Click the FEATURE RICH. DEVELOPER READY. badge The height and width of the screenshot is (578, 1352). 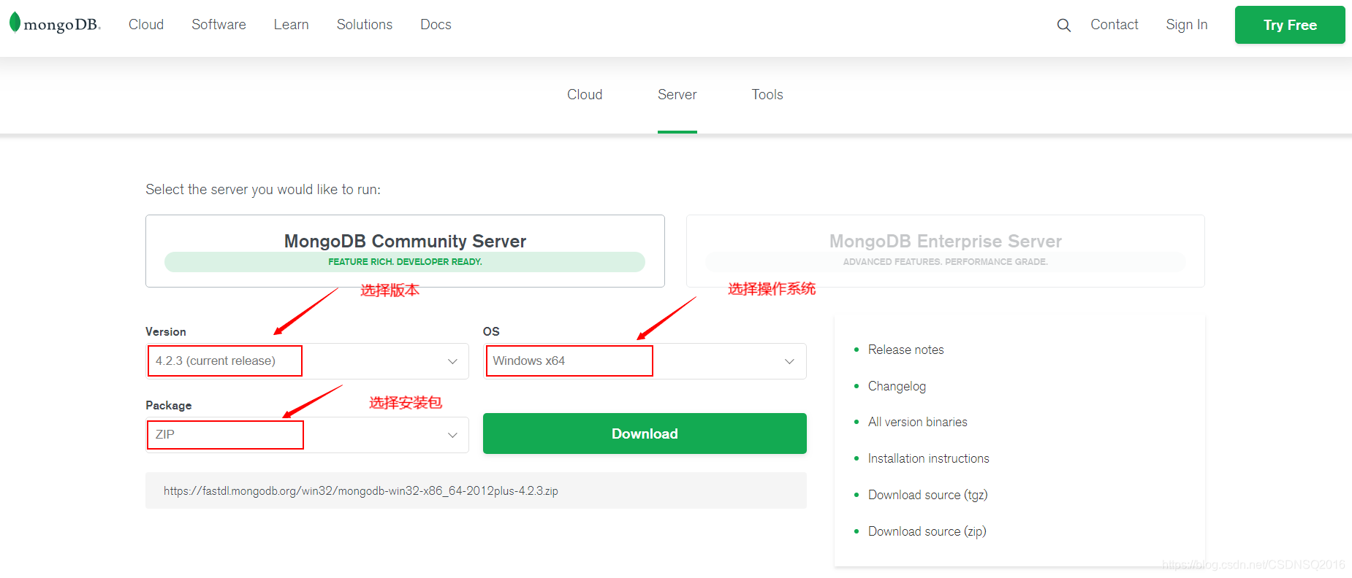pyautogui.click(x=405, y=262)
